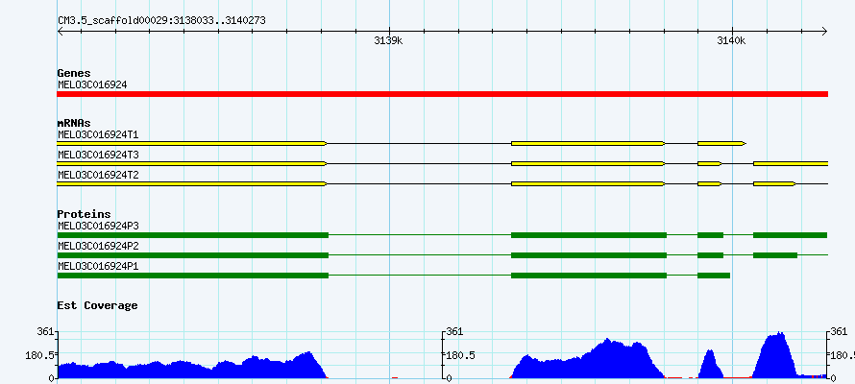Select the first long exon of transcript T1
Viewport: 855px width, 384px height.
192,143
